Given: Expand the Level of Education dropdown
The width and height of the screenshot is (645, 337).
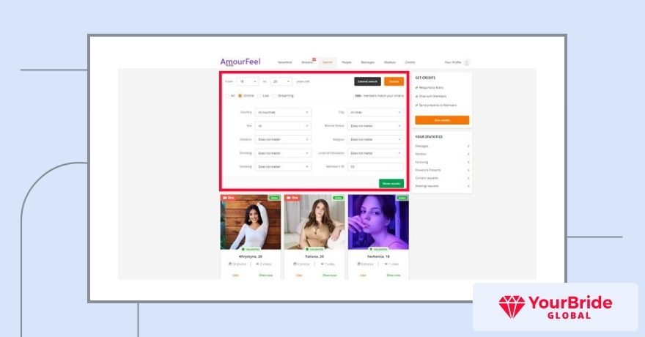Looking at the screenshot, I should coord(375,153).
